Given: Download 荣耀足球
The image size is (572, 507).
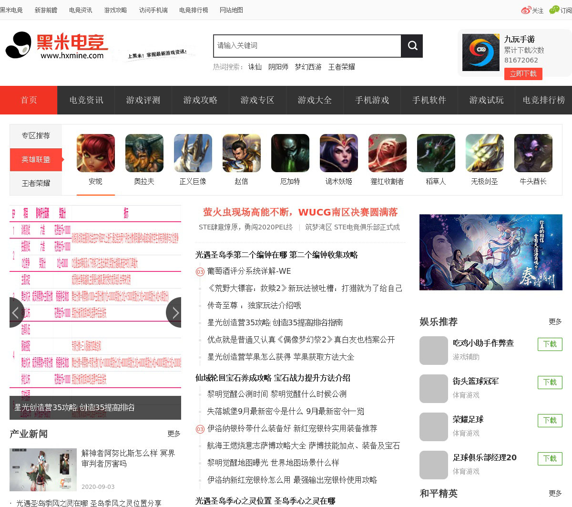Looking at the screenshot, I should 550,420.
